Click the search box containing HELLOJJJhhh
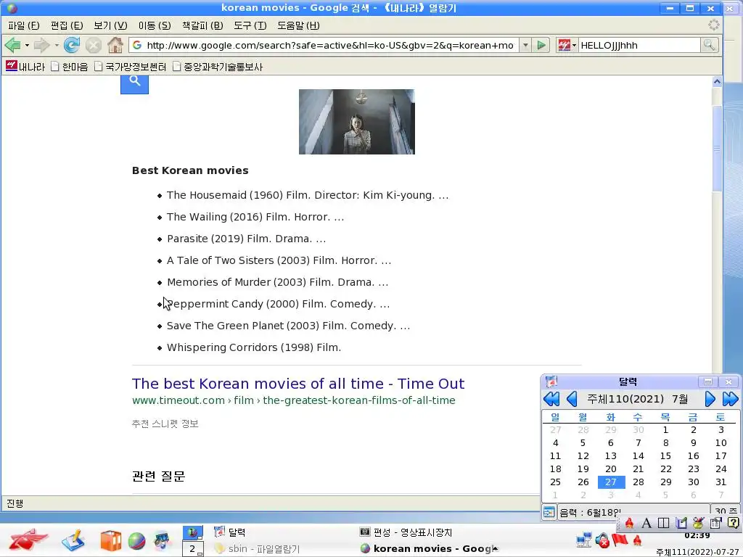Image resolution: width=743 pixels, height=557 pixels. 639,46
